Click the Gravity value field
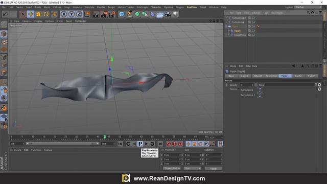The width and height of the screenshot is (327, 184). pyautogui.click(x=246, y=85)
